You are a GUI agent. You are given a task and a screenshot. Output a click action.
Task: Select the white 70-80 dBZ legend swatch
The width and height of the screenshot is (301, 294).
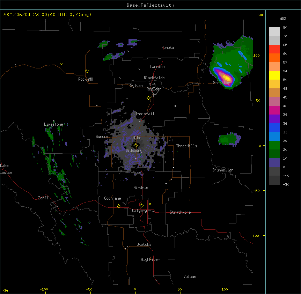click(274, 32)
